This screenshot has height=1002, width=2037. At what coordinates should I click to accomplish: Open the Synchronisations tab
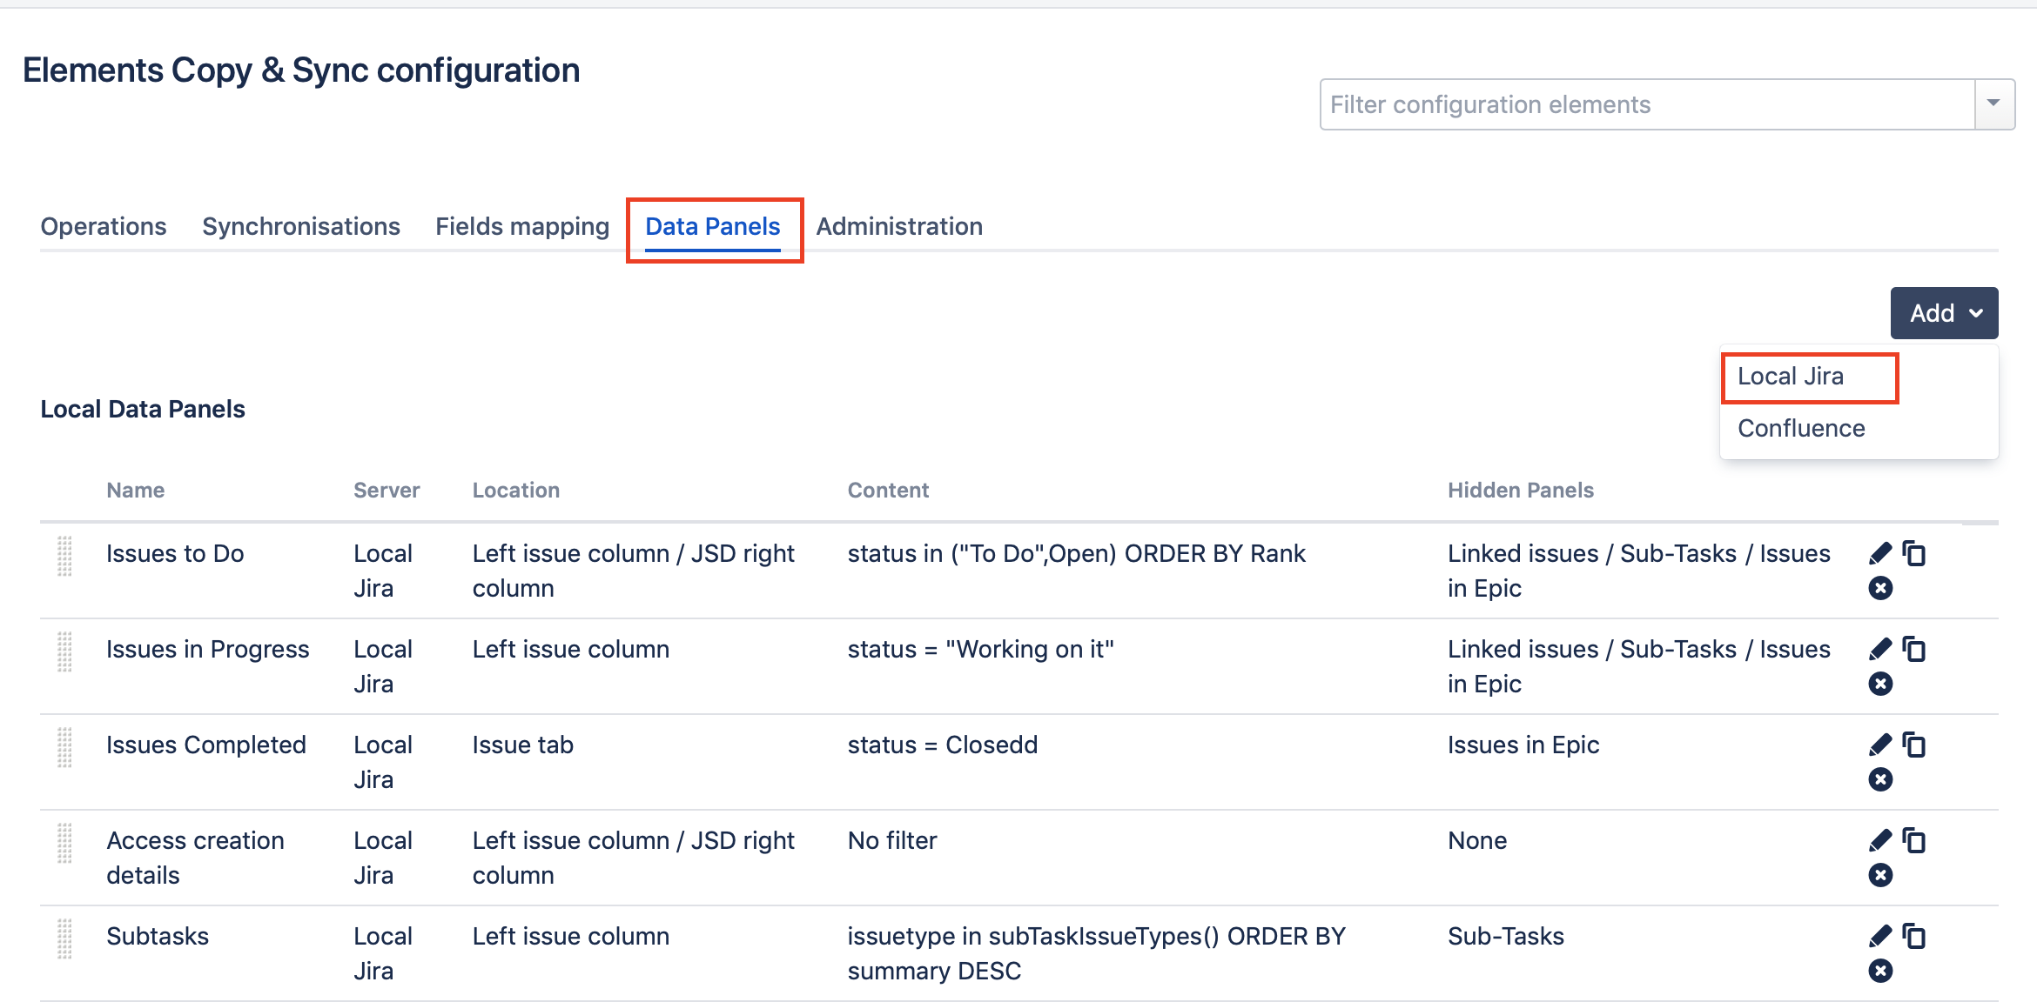[301, 227]
